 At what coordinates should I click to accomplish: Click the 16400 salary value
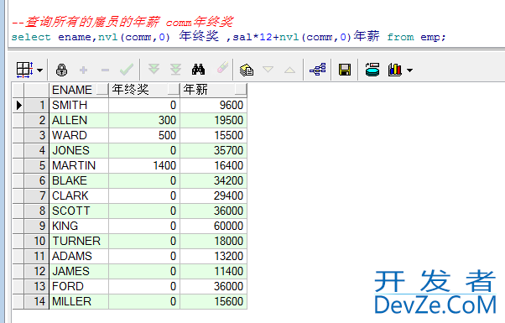point(214,165)
